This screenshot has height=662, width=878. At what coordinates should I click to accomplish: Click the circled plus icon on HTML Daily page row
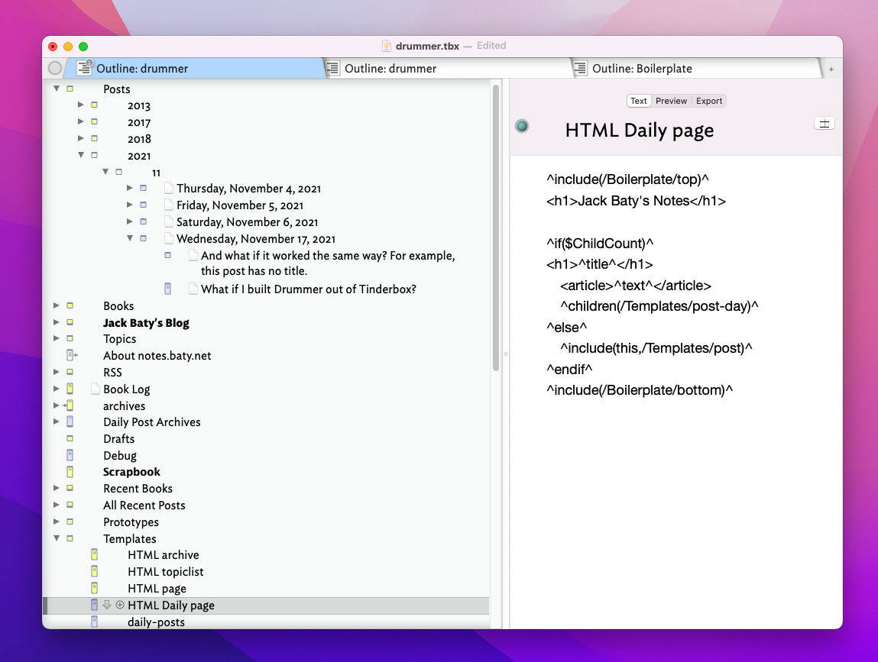pyautogui.click(x=120, y=605)
